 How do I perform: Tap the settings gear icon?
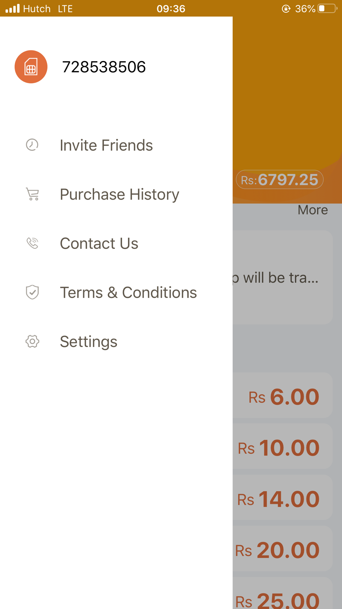click(32, 341)
